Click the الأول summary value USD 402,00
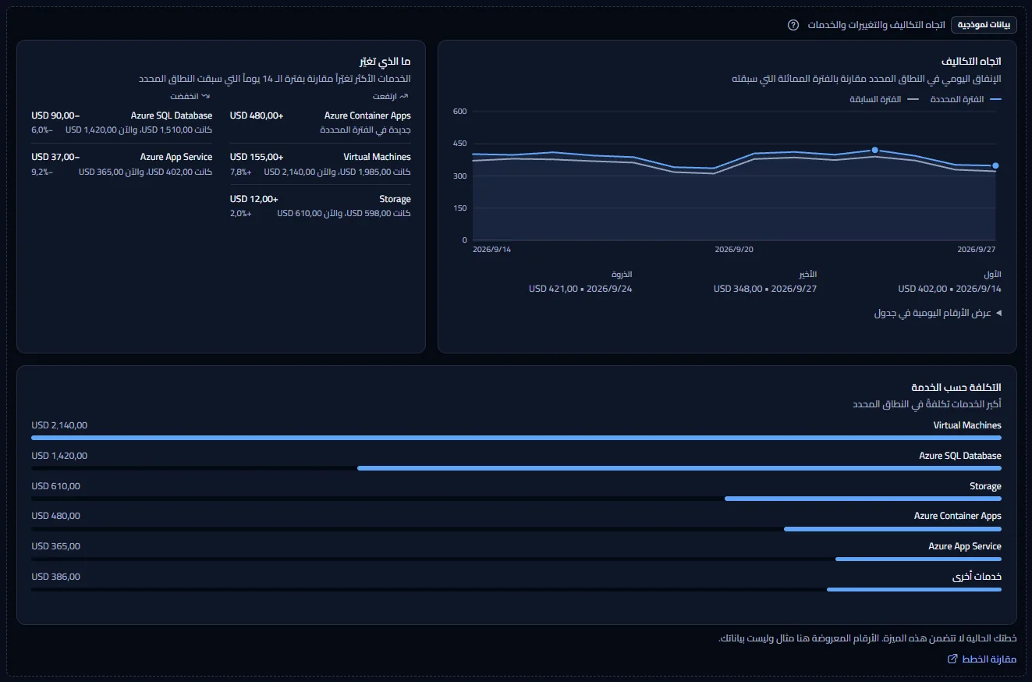Image resolution: width=1032 pixels, height=682 pixels. click(949, 289)
